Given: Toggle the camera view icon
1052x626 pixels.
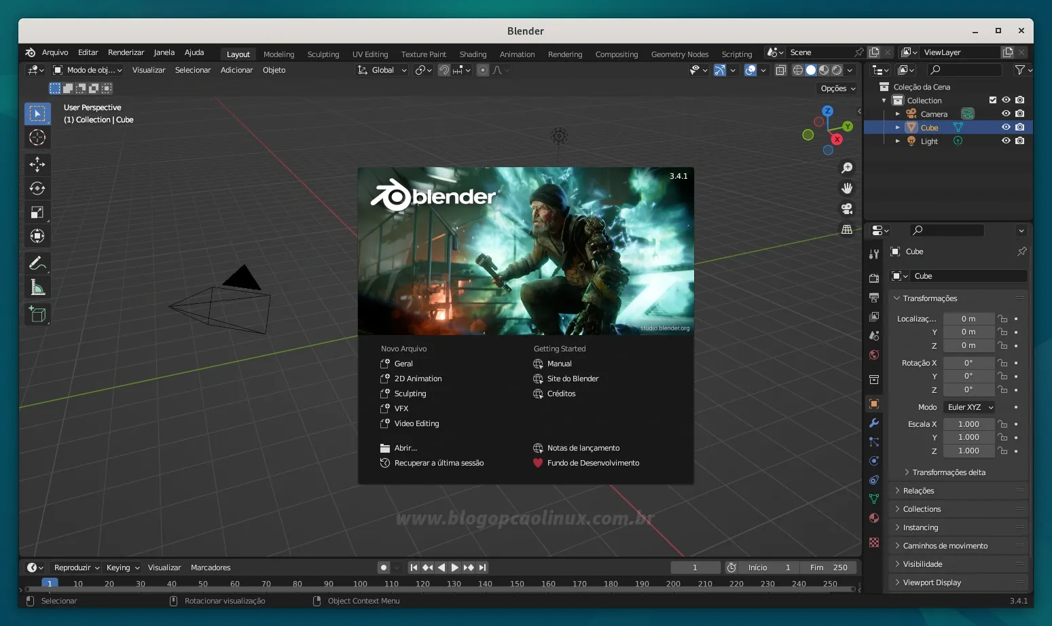Looking at the screenshot, I should [847, 209].
